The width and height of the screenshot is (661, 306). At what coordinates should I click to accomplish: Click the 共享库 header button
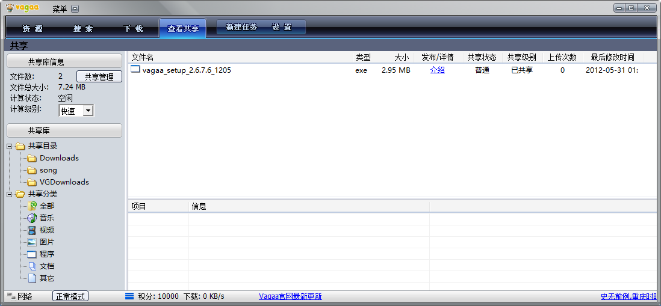[64, 130]
